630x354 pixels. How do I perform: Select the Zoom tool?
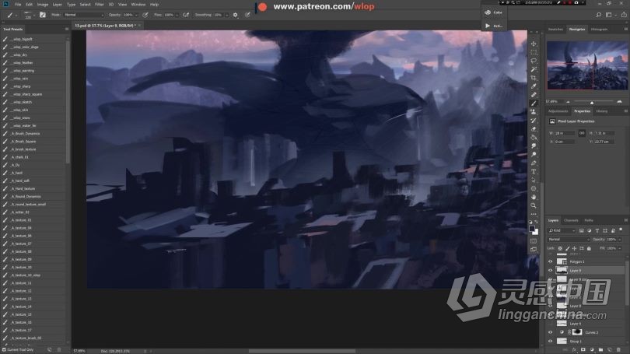[x=534, y=205]
